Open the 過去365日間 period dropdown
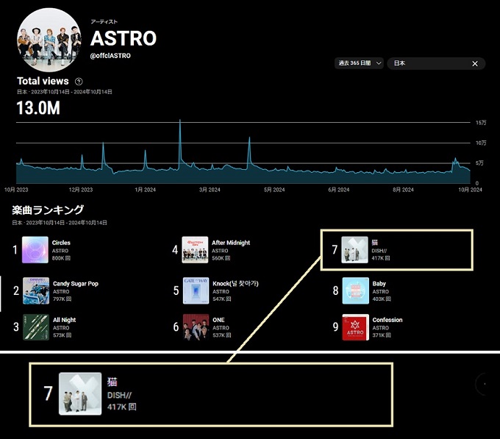 [x=358, y=64]
